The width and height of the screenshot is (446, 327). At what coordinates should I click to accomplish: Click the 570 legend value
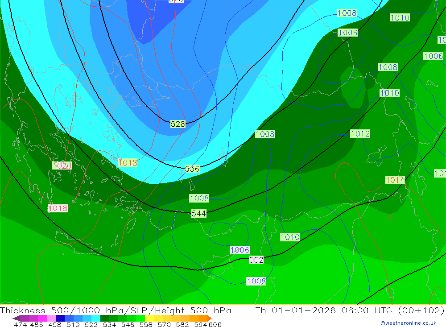tap(164, 324)
